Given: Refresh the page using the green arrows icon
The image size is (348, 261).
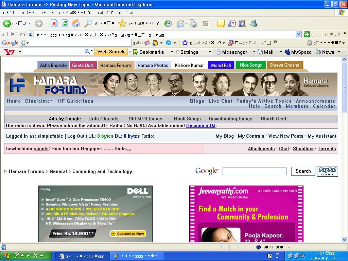Looking at the screenshot, I should pos(65,23).
